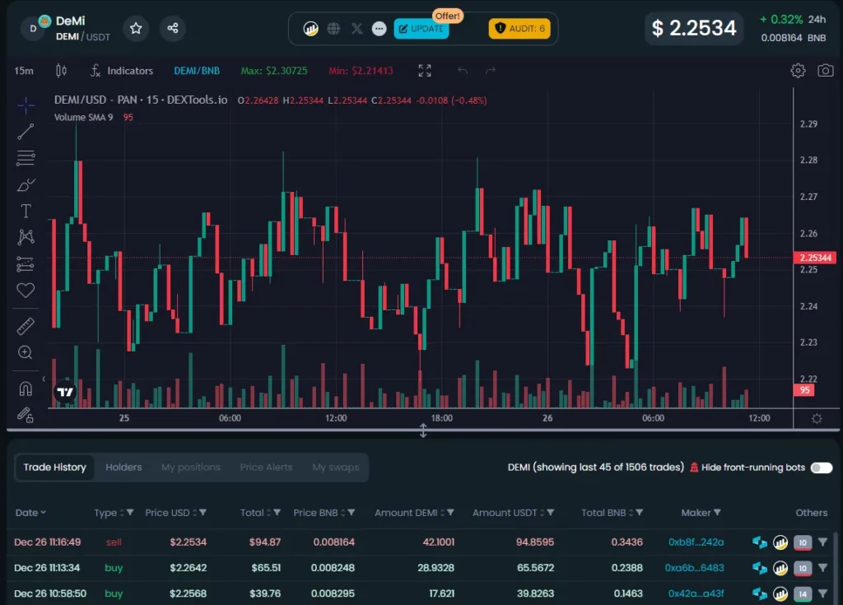Switch to the Trade History tab
The image size is (843, 605).
pos(54,468)
